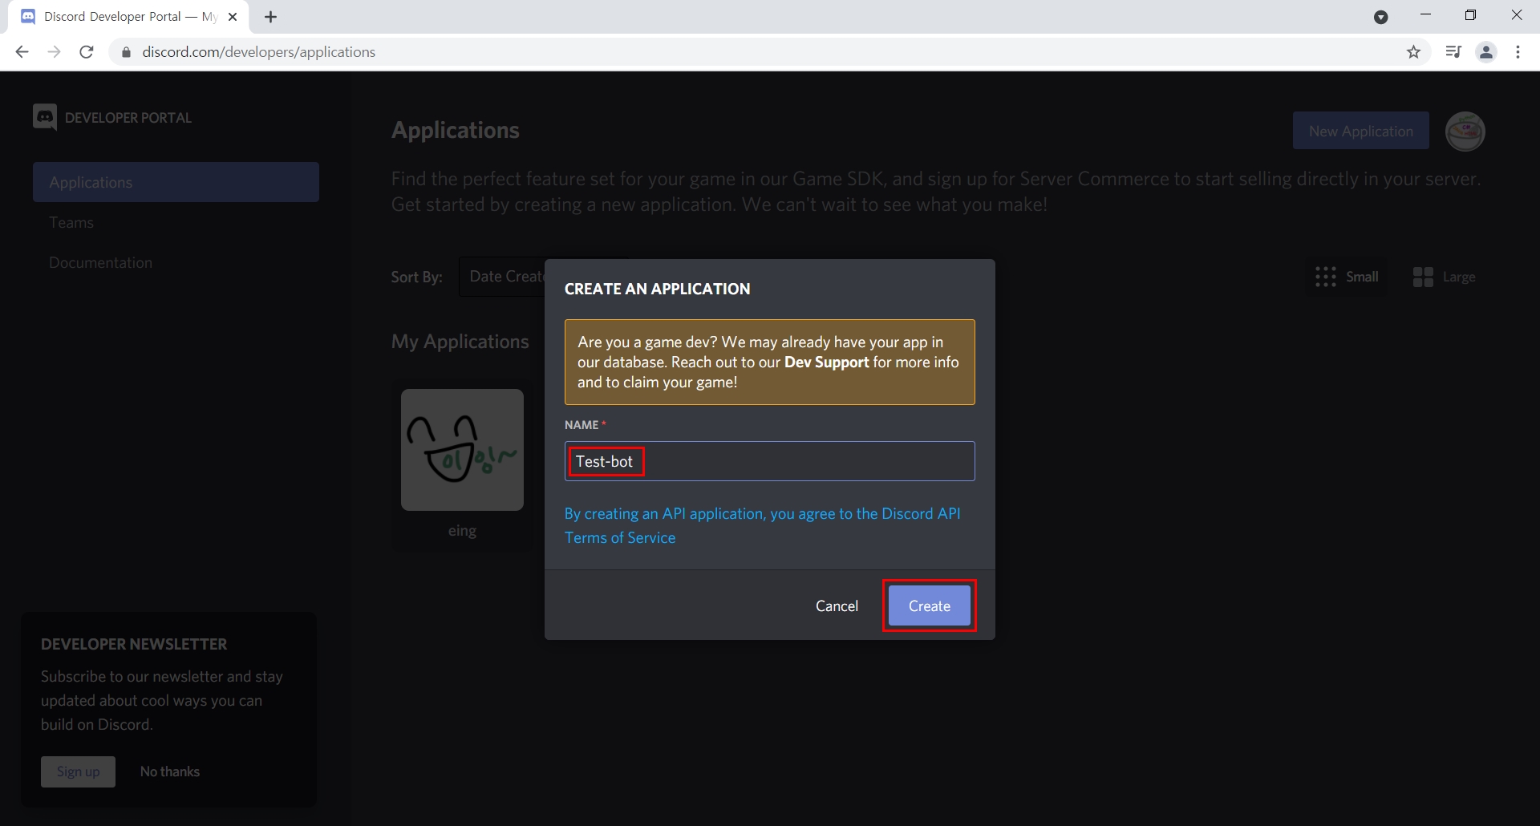Close the Discord Developer Portal tab

233,17
